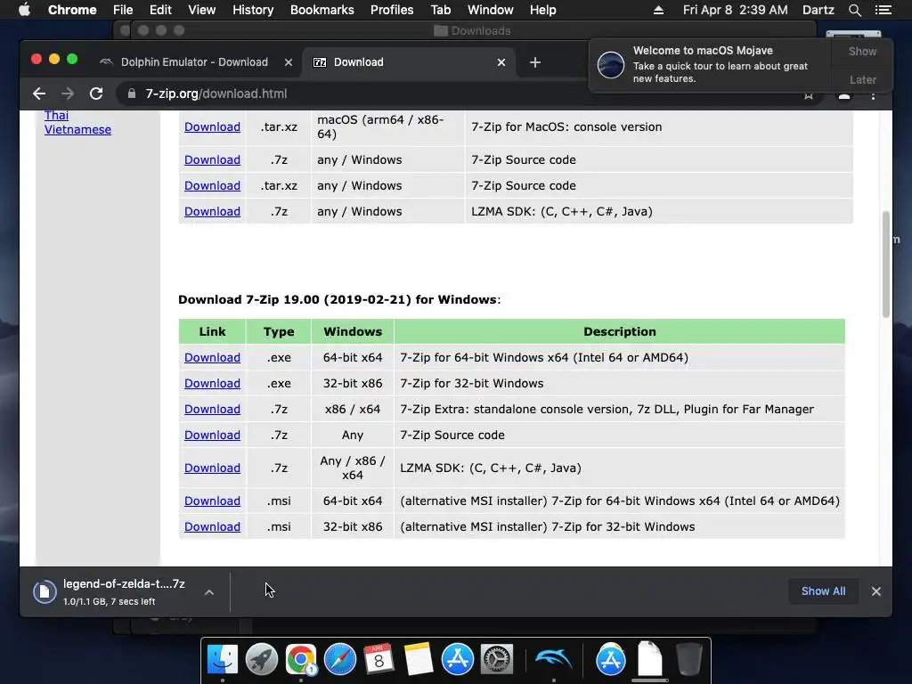Open the File menu
The width and height of the screenshot is (912, 684).
coord(123,10)
